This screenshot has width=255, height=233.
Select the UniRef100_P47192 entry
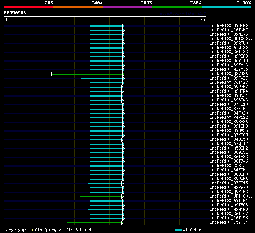point(229,118)
